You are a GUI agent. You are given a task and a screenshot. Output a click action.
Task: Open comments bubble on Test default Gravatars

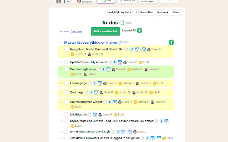coord(147,138)
